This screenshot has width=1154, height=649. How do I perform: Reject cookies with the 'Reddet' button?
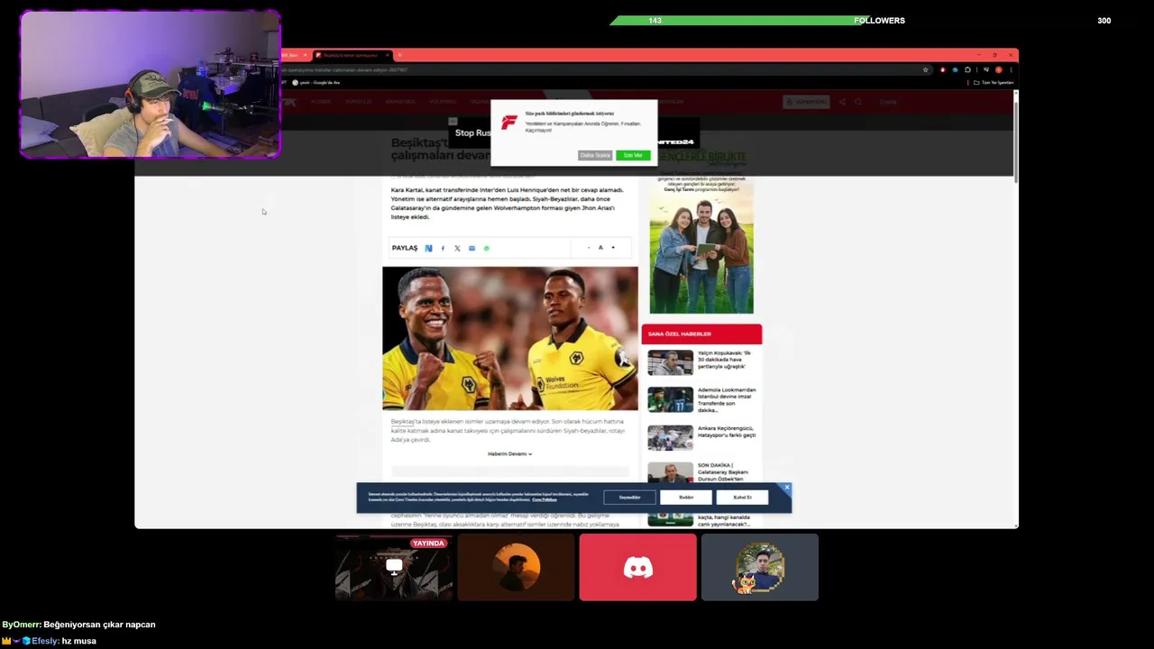(686, 497)
